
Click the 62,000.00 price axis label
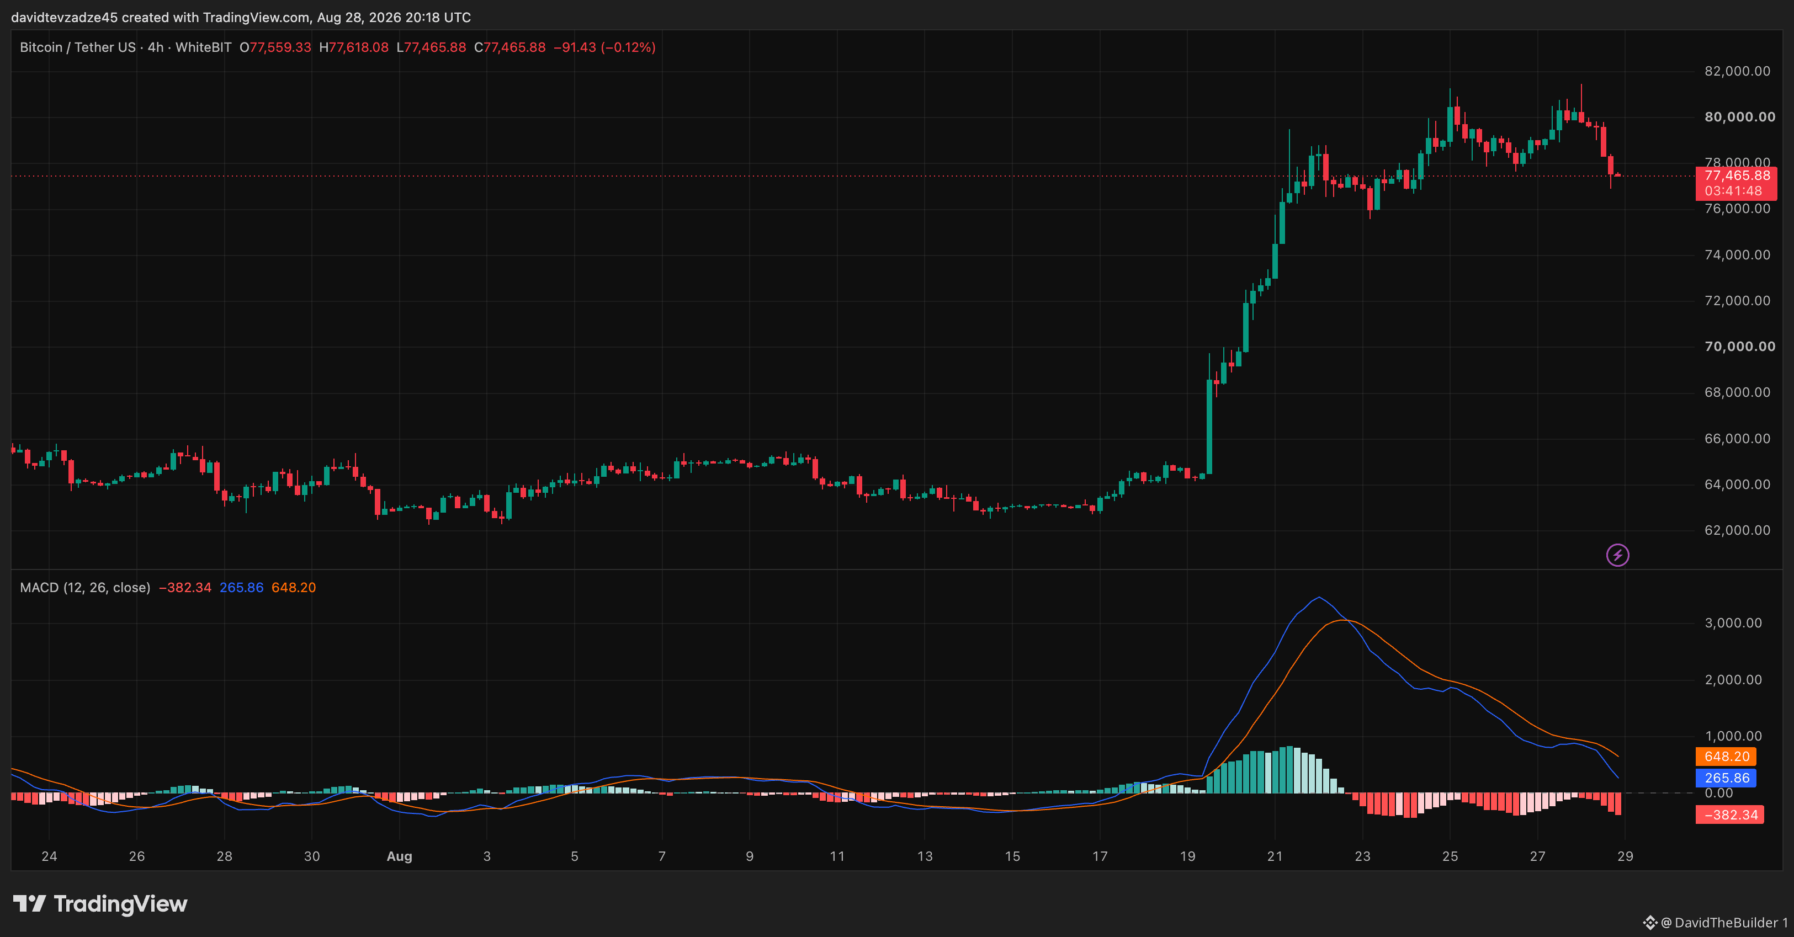[x=1737, y=530]
